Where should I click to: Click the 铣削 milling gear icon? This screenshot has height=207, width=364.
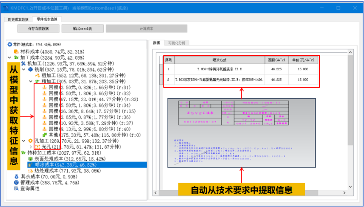[31, 69]
